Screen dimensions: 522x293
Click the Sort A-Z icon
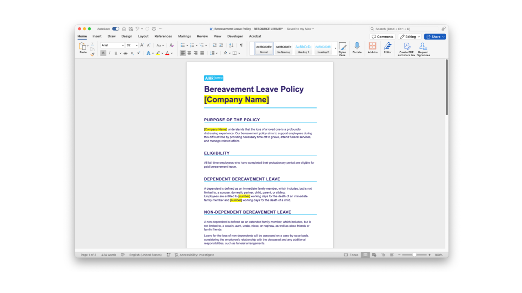[x=231, y=45]
